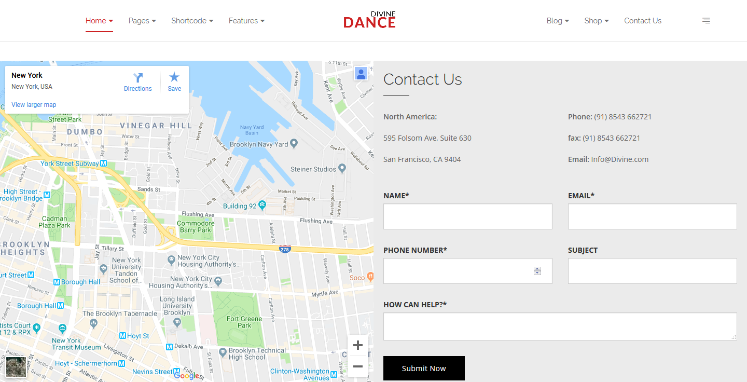This screenshot has height=382, width=747.
Task: Go to the Contact Us page
Action: [x=643, y=21]
